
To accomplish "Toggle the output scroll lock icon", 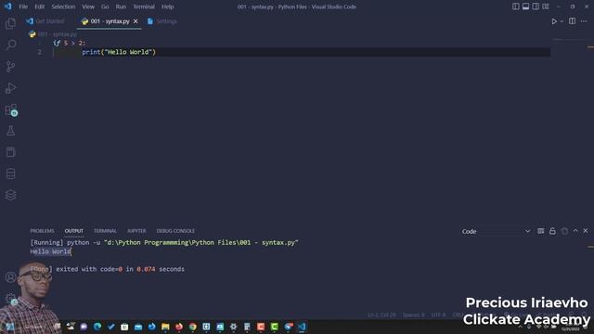I will coord(552,231).
